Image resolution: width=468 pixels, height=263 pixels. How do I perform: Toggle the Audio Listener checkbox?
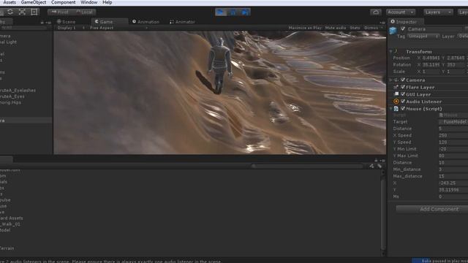[403, 102]
